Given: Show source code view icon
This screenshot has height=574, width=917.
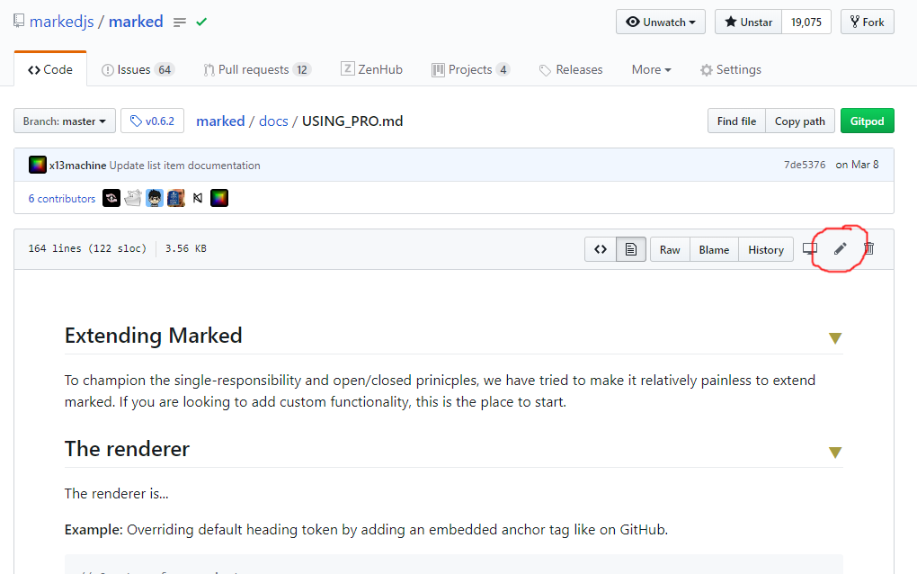Looking at the screenshot, I should pyautogui.click(x=601, y=249).
